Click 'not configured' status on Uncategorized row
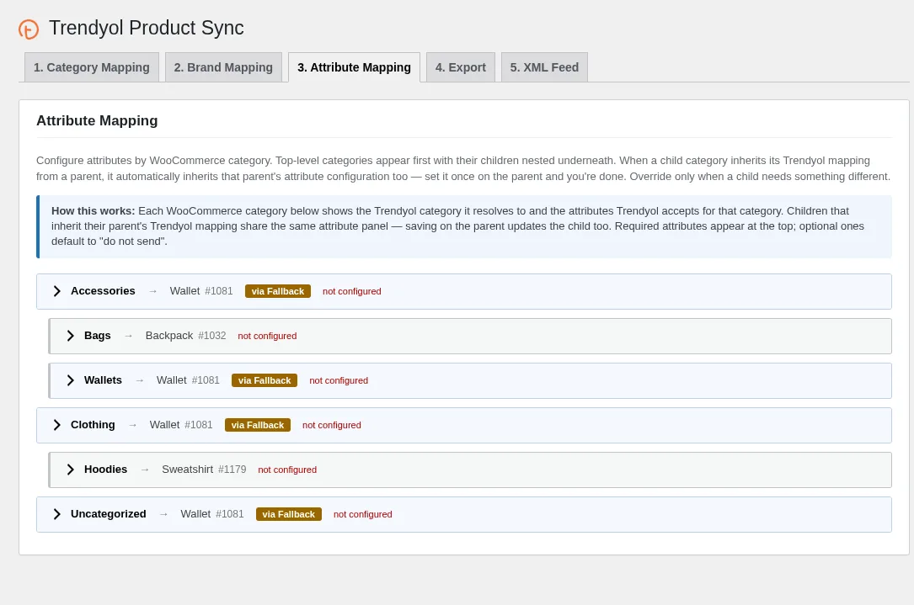The image size is (914, 605). (x=362, y=514)
